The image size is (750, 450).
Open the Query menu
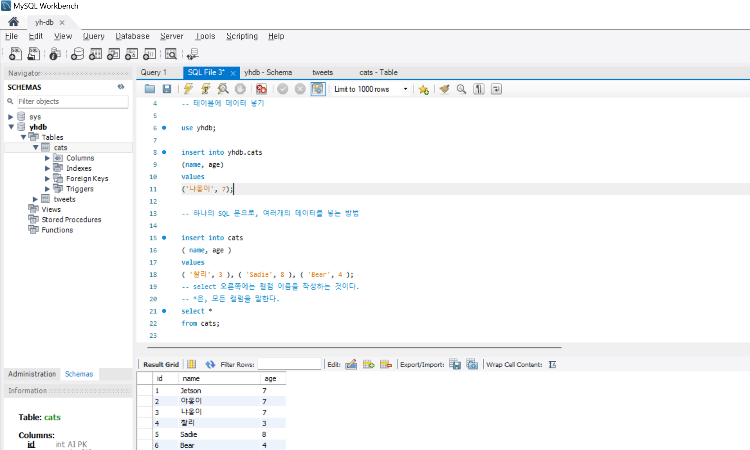[x=93, y=36]
